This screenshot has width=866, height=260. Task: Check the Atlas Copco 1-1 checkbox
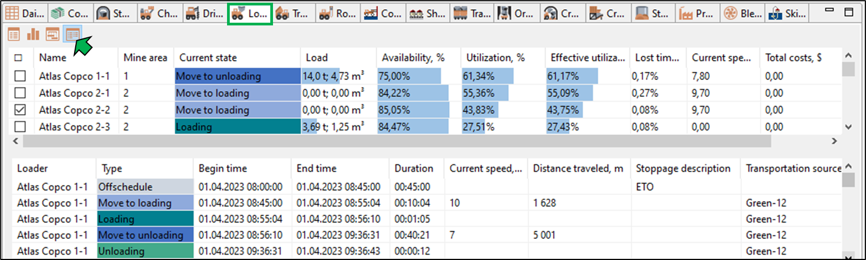click(x=20, y=76)
